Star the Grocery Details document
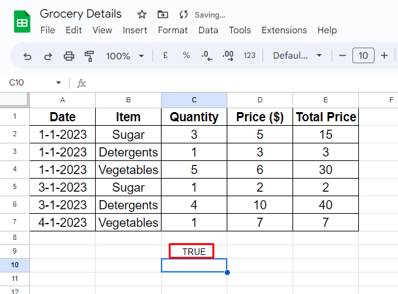Viewport: 398px width, 294px height. 143,14
